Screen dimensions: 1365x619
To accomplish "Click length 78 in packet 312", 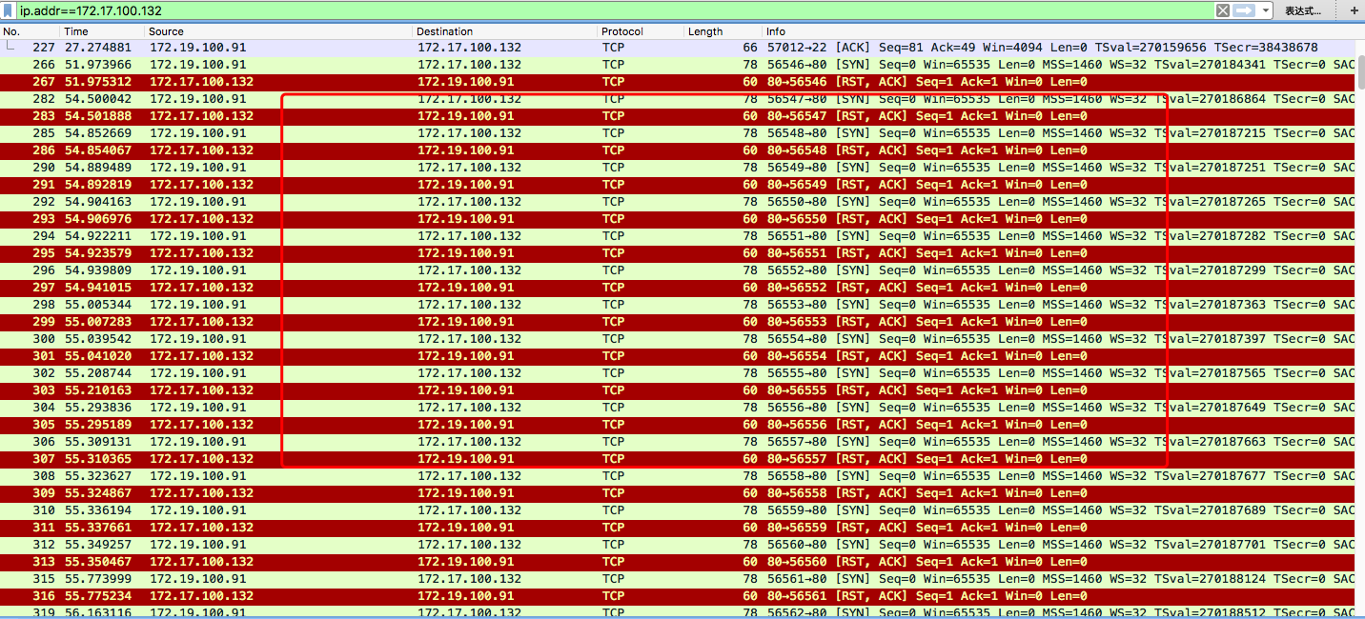I will [x=750, y=544].
